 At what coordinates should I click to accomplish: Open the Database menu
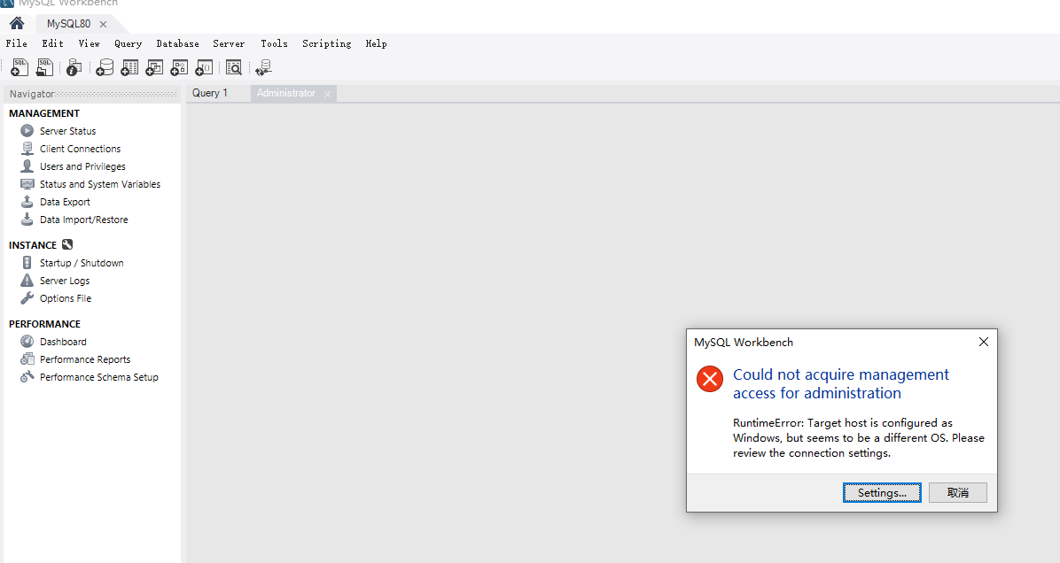click(177, 43)
